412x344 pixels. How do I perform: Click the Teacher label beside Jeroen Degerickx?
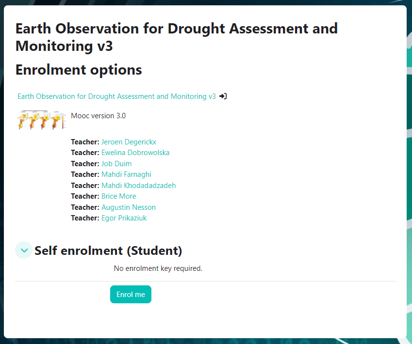[x=85, y=142]
